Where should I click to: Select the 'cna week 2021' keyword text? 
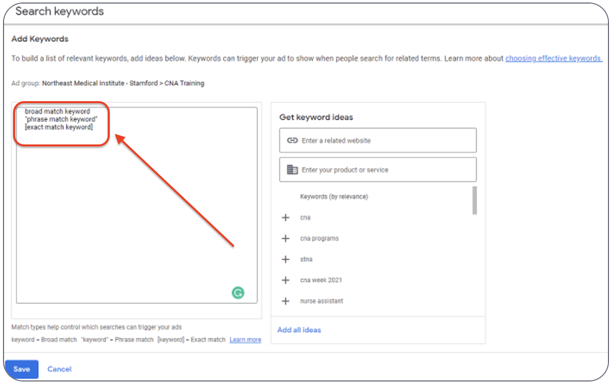[321, 280]
